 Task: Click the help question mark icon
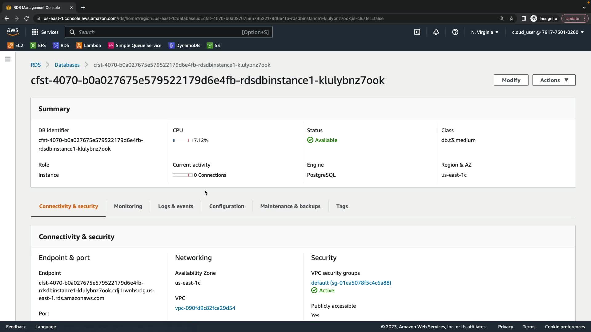point(455,32)
